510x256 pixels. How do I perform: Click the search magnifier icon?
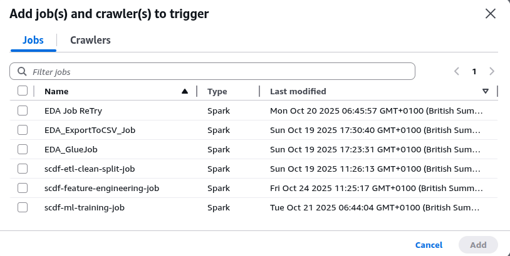[x=22, y=72]
